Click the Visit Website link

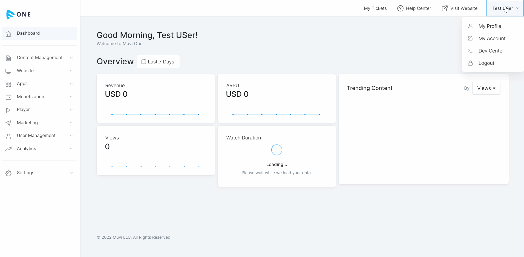[460, 8]
